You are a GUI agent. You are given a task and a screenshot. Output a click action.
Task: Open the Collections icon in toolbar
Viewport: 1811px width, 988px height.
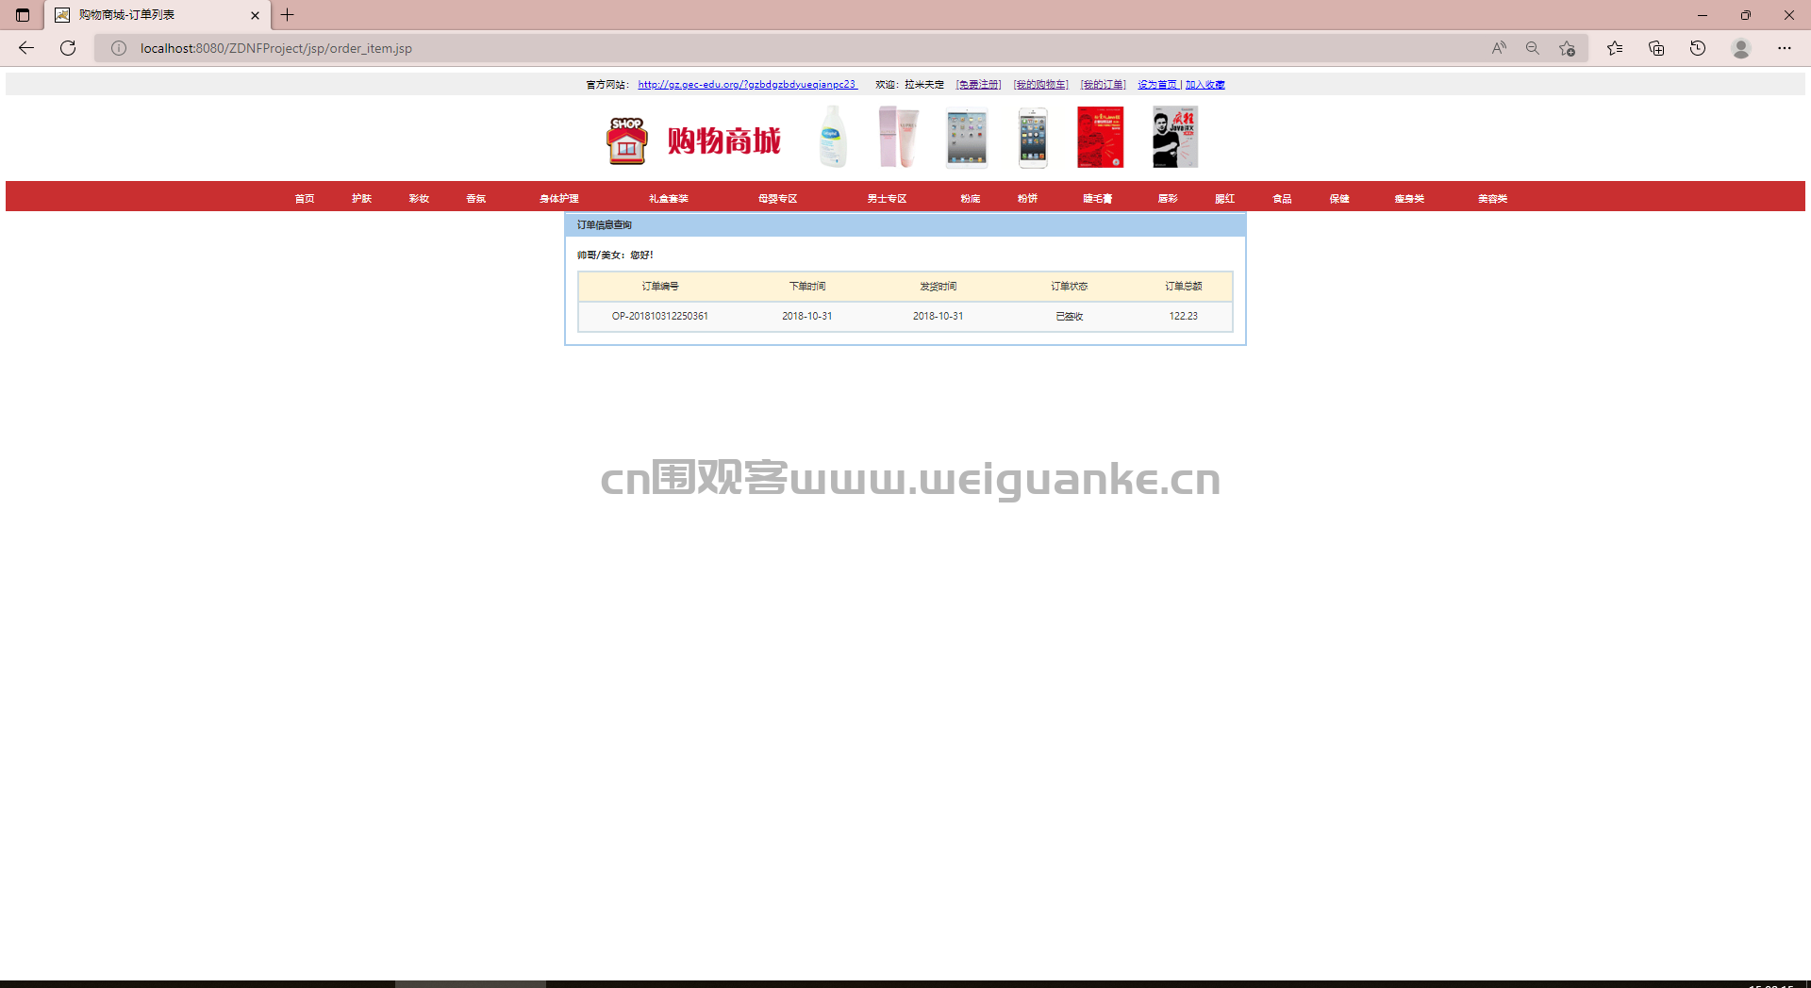1656,48
